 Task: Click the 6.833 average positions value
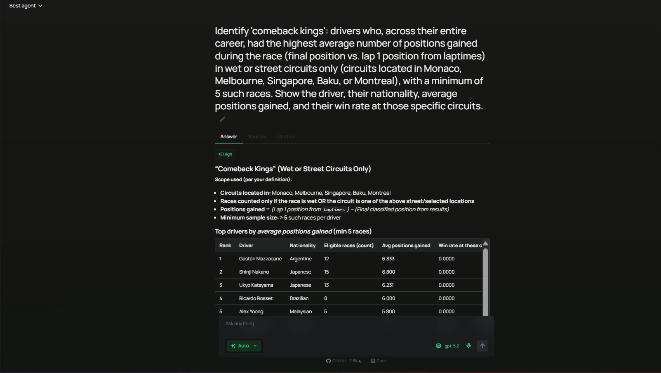tap(388, 259)
